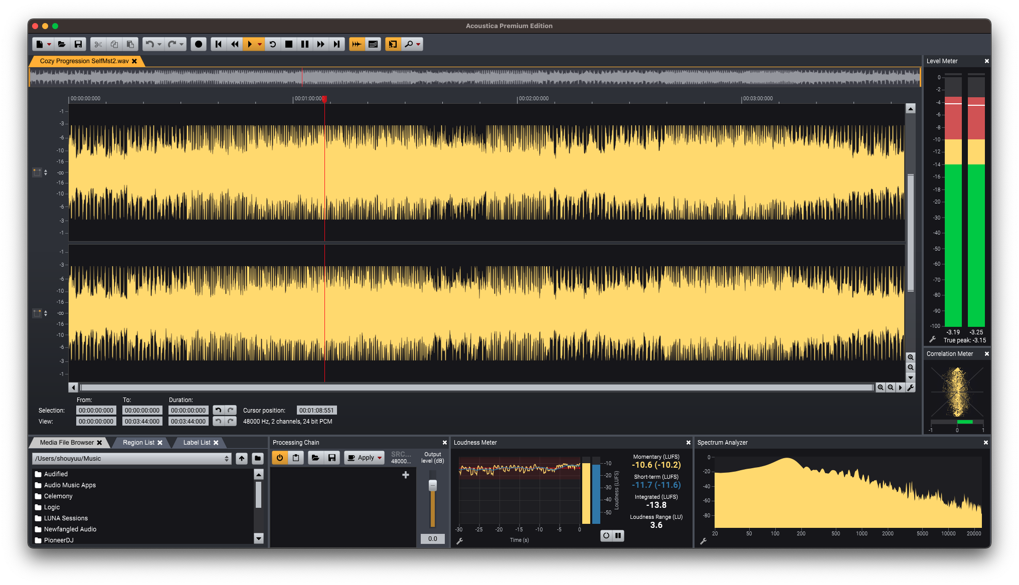The image size is (1019, 585).
Task: Toggle processing chain power button
Action: point(280,458)
